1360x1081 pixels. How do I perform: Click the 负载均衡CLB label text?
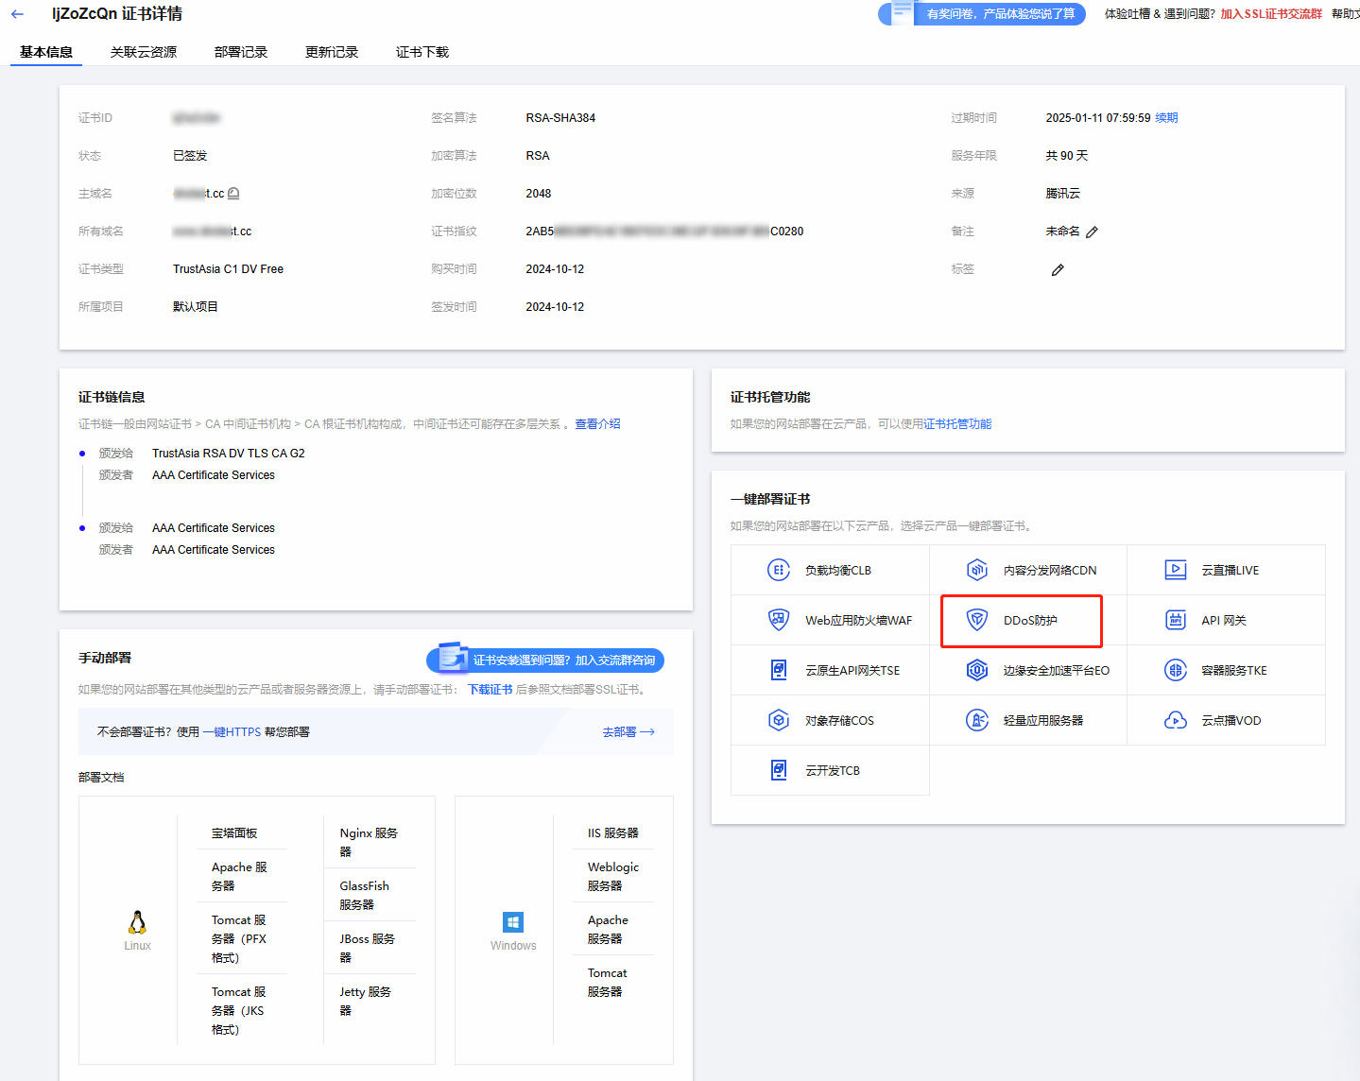[x=838, y=571]
